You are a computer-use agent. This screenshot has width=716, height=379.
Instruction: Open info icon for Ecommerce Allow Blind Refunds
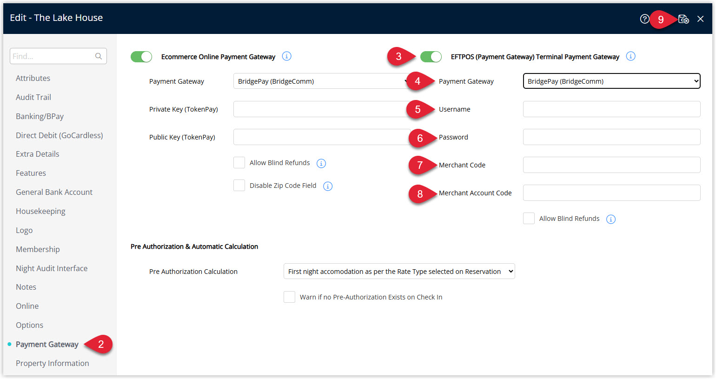coord(321,163)
